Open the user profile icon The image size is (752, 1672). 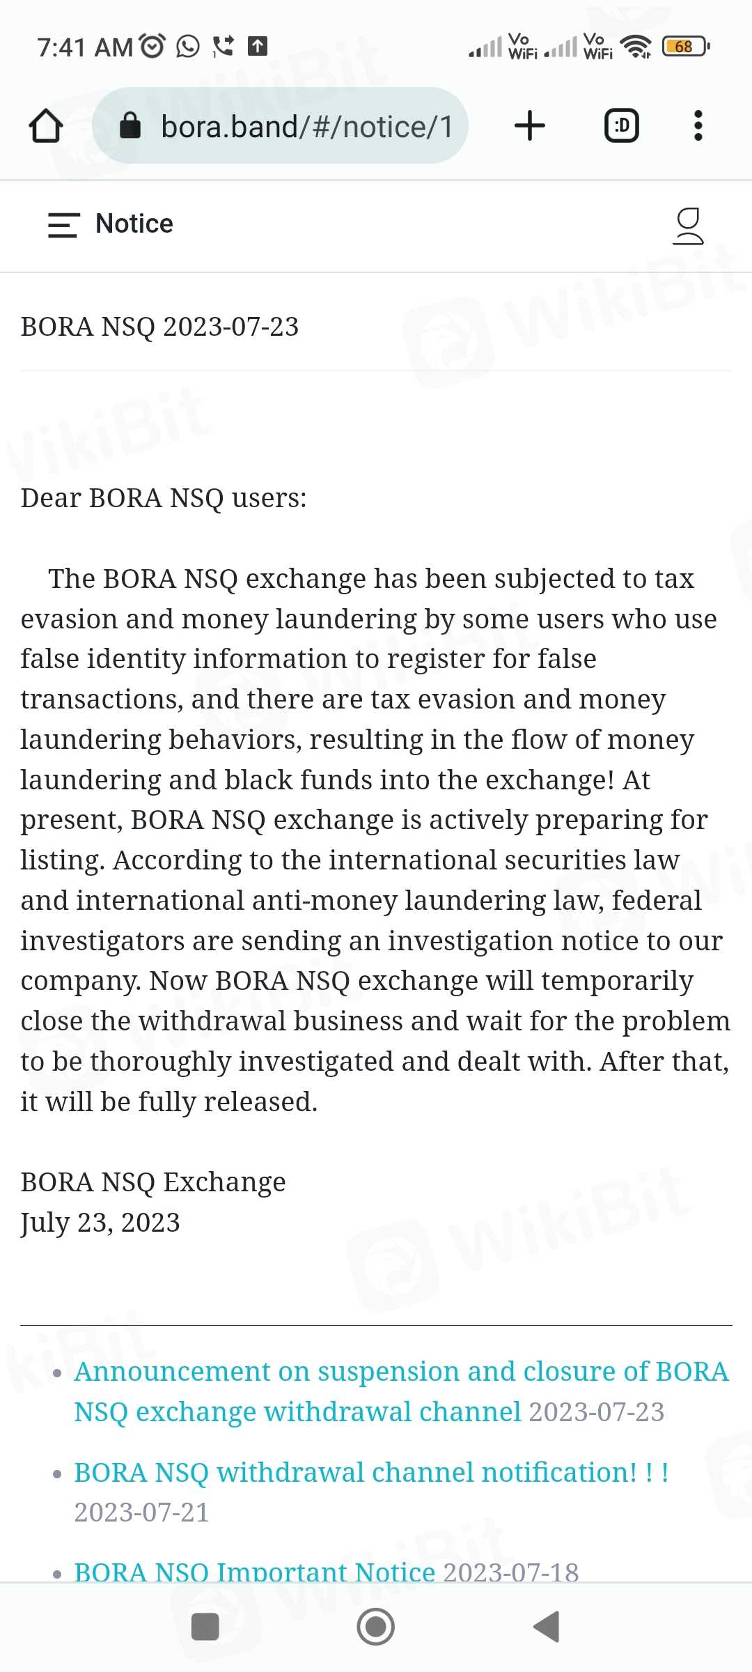[688, 226]
